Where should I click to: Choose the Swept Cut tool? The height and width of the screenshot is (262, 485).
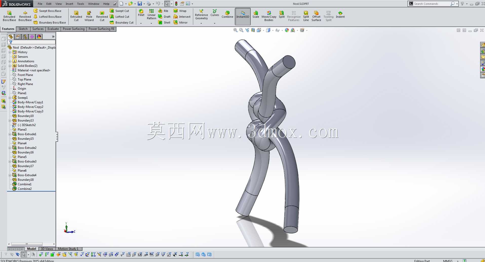point(119,11)
